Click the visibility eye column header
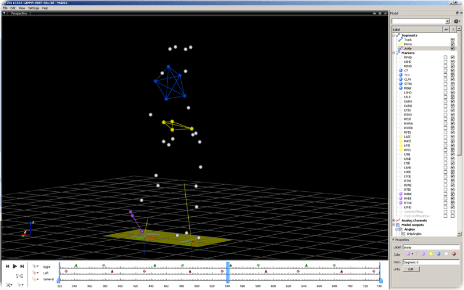This screenshot has width=464, height=290. [x=453, y=29]
